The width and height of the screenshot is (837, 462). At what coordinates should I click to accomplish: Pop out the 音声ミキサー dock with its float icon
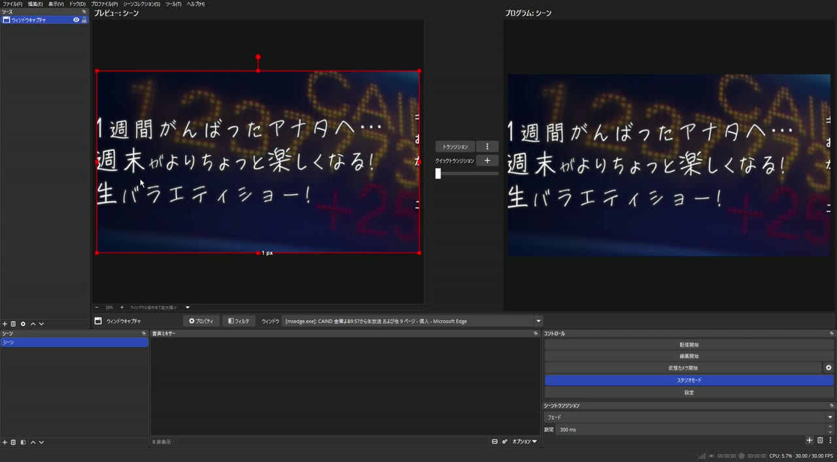tap(536, 333)
